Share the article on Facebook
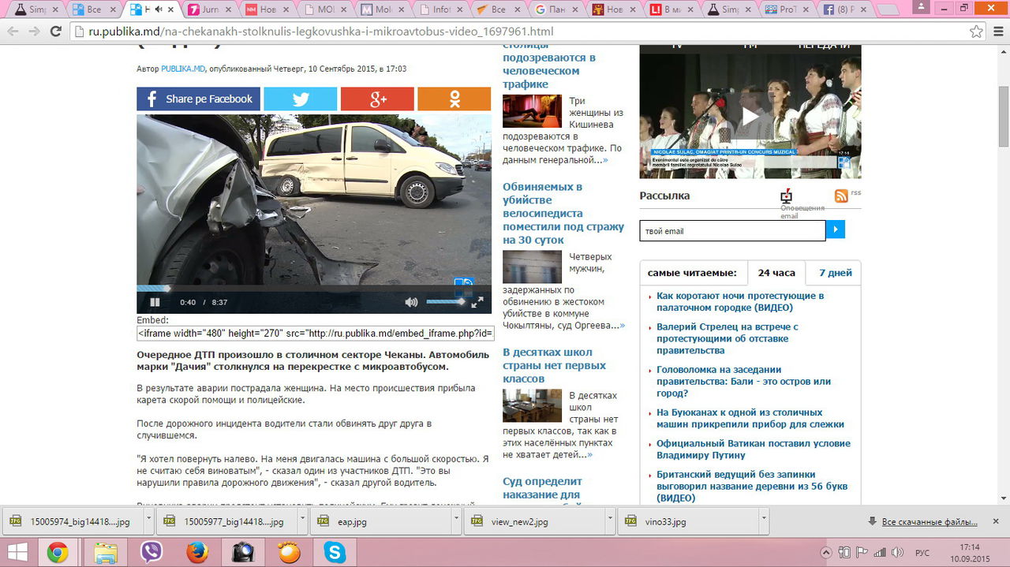This screenshot has height=567, width=1010. 198,99
